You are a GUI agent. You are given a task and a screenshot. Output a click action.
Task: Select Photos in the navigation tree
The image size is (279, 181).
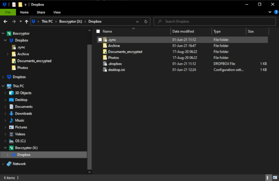[x=23, y=68]
